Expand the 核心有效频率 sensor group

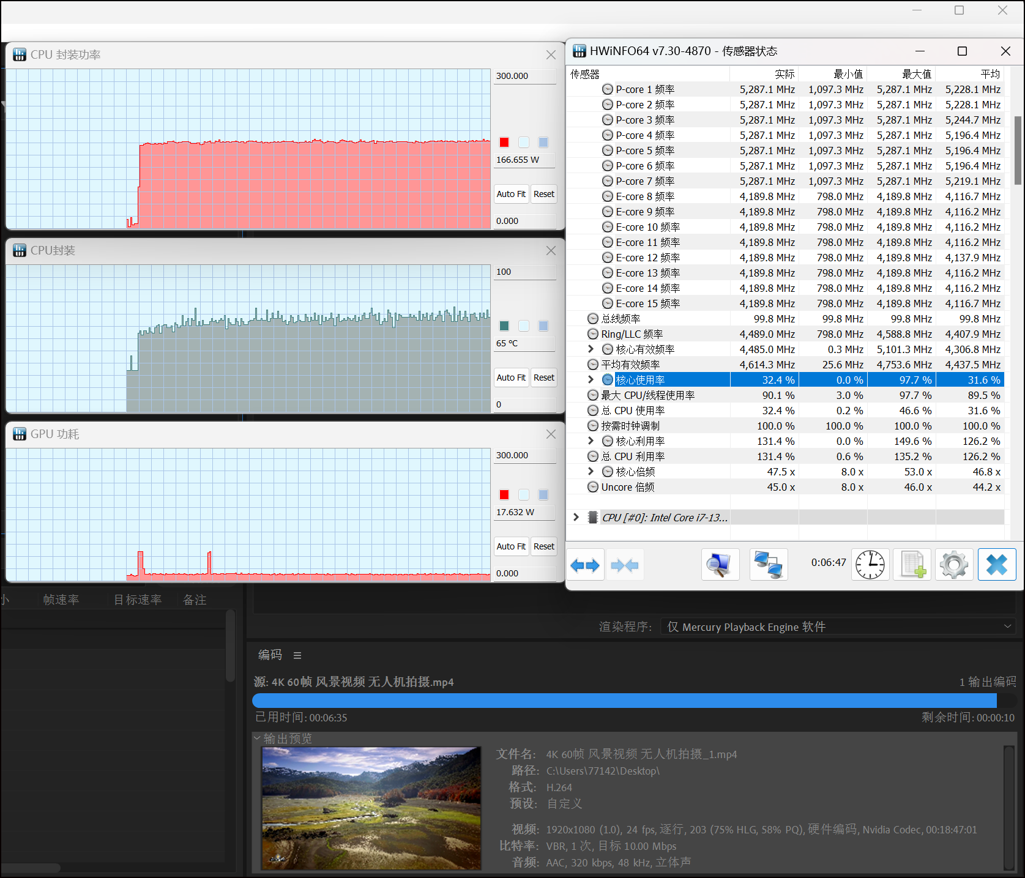tap(590, 349)
